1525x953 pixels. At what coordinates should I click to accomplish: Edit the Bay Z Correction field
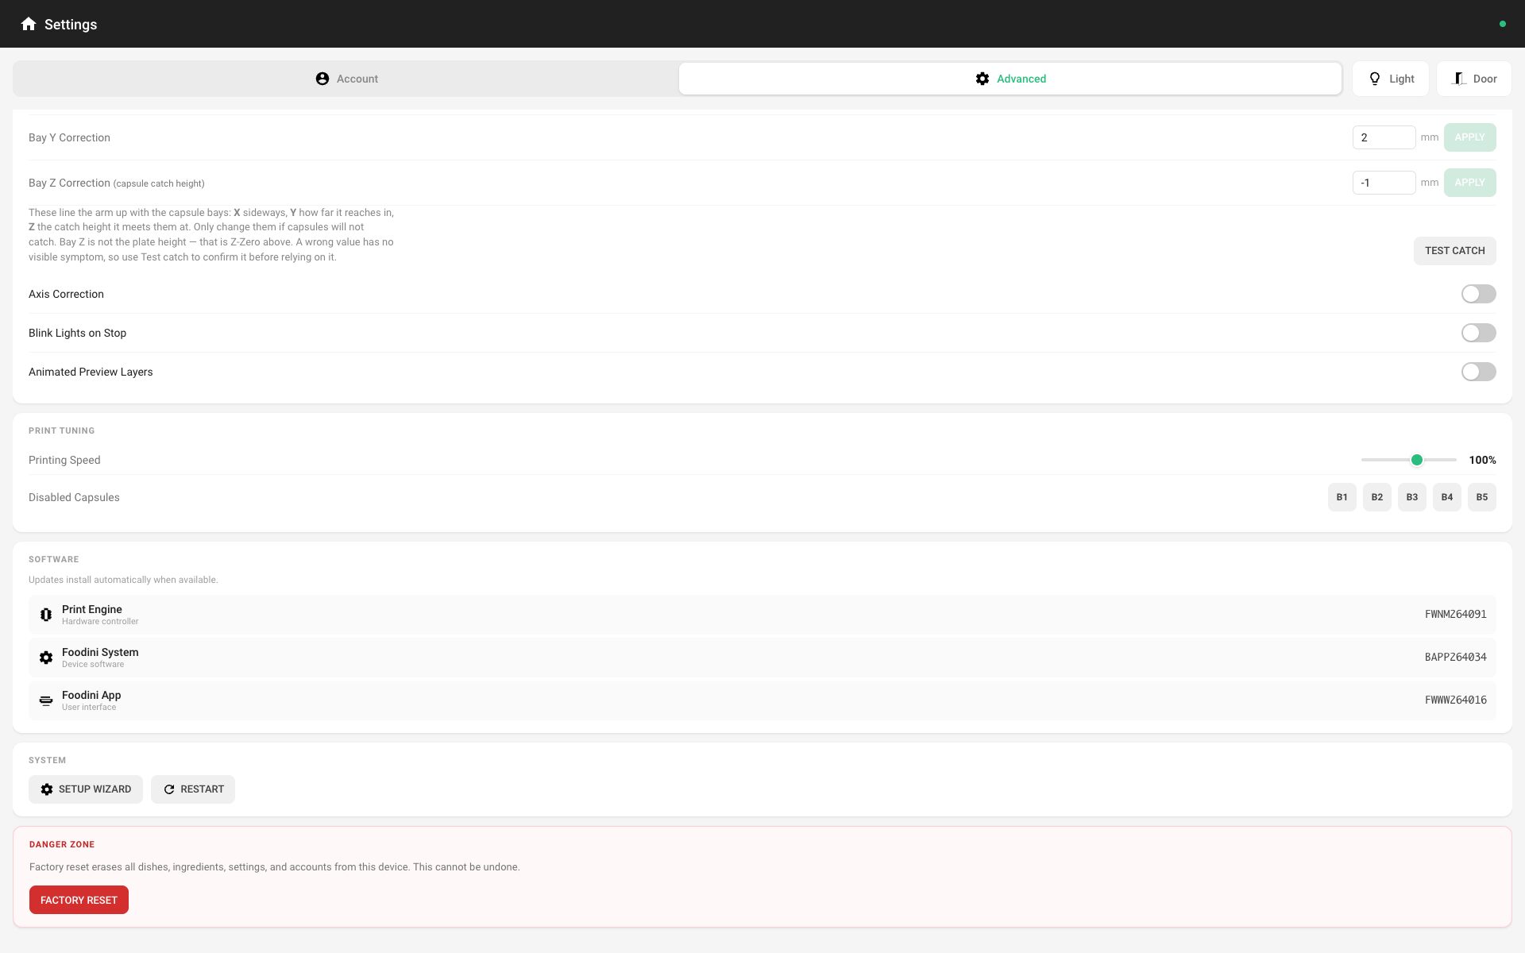pos(1384,183)
